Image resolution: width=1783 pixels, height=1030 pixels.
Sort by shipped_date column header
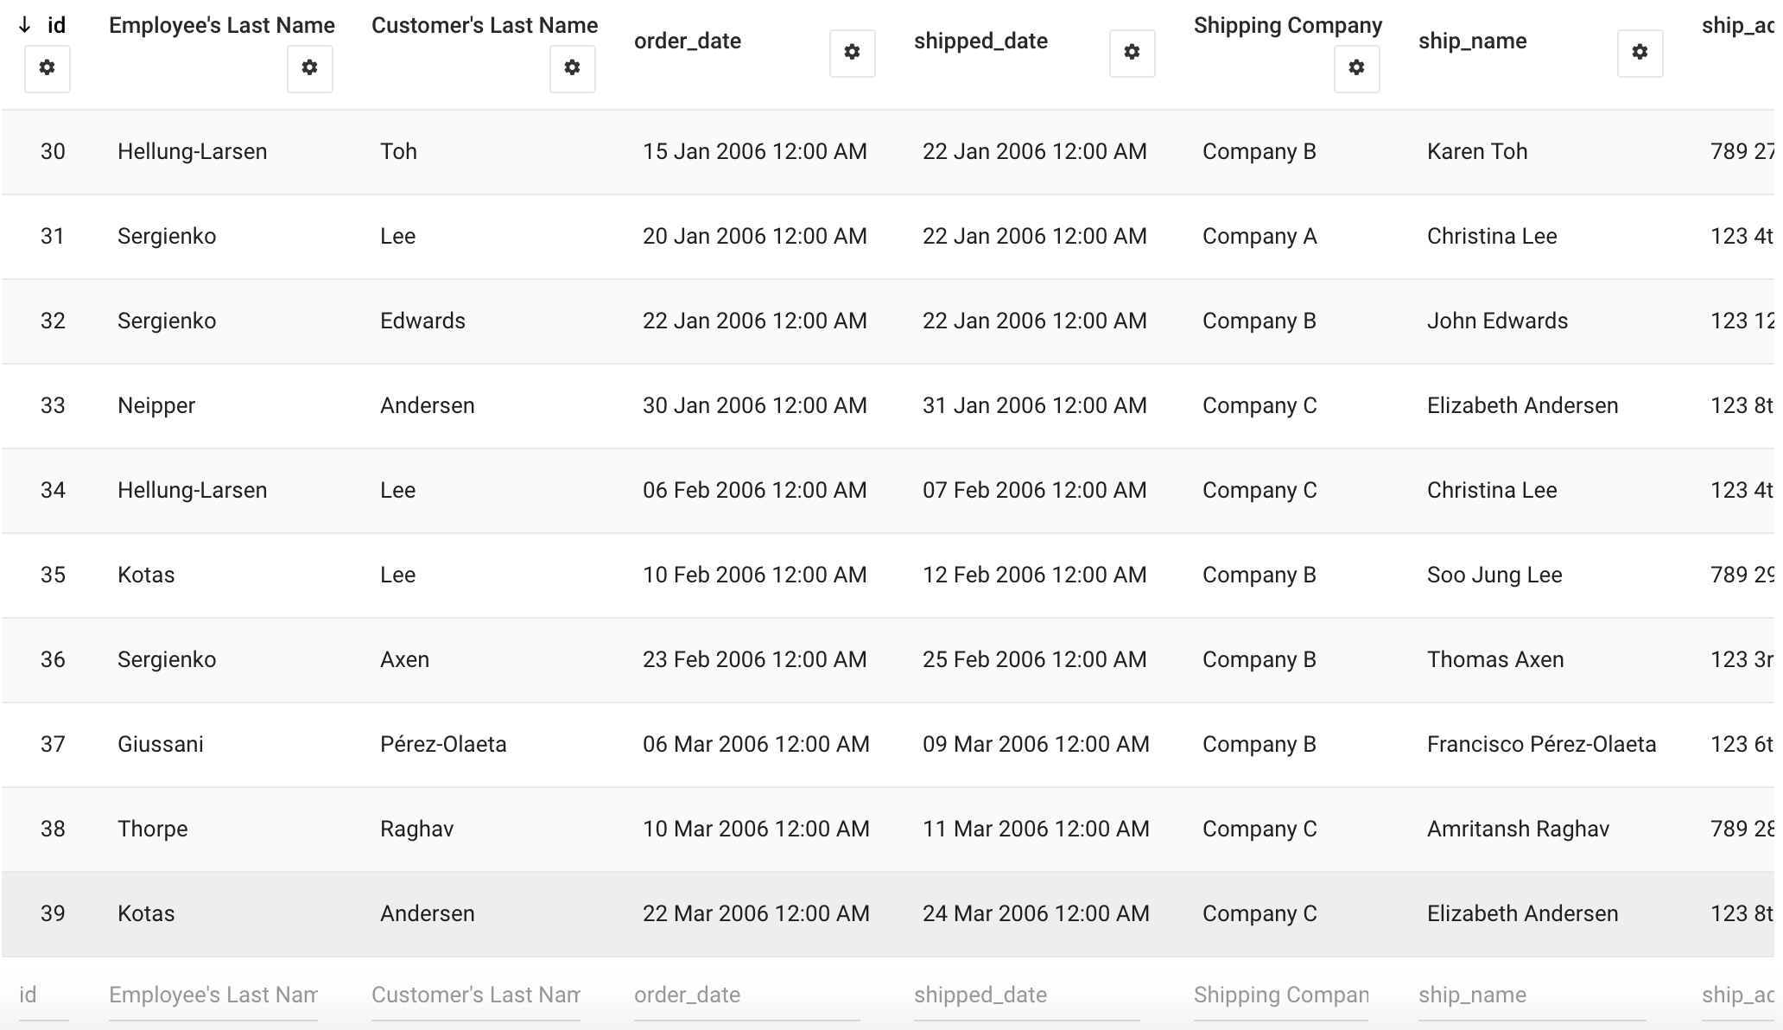980,41
